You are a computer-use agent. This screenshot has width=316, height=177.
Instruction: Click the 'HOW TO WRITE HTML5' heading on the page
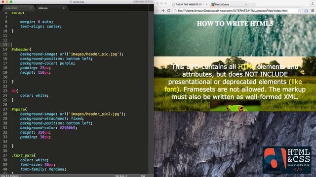click(235, 24)
